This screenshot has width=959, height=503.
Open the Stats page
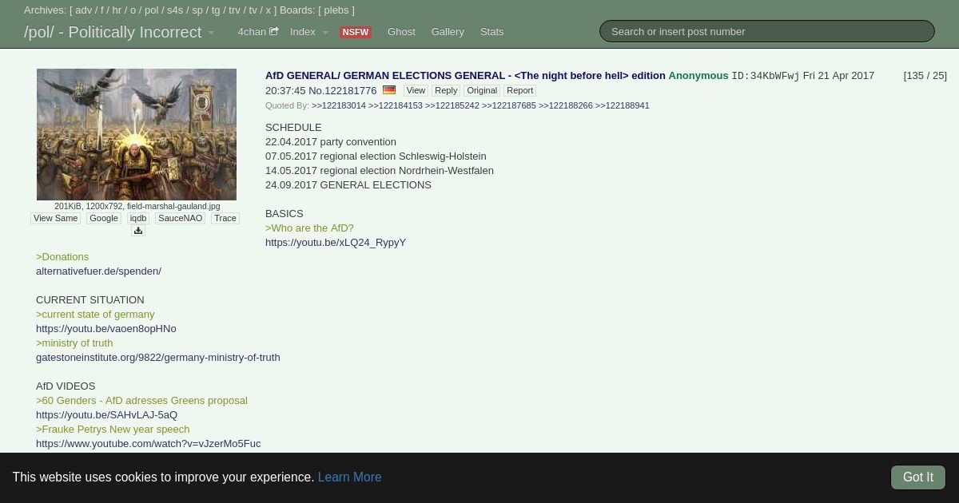pos(491,32)
